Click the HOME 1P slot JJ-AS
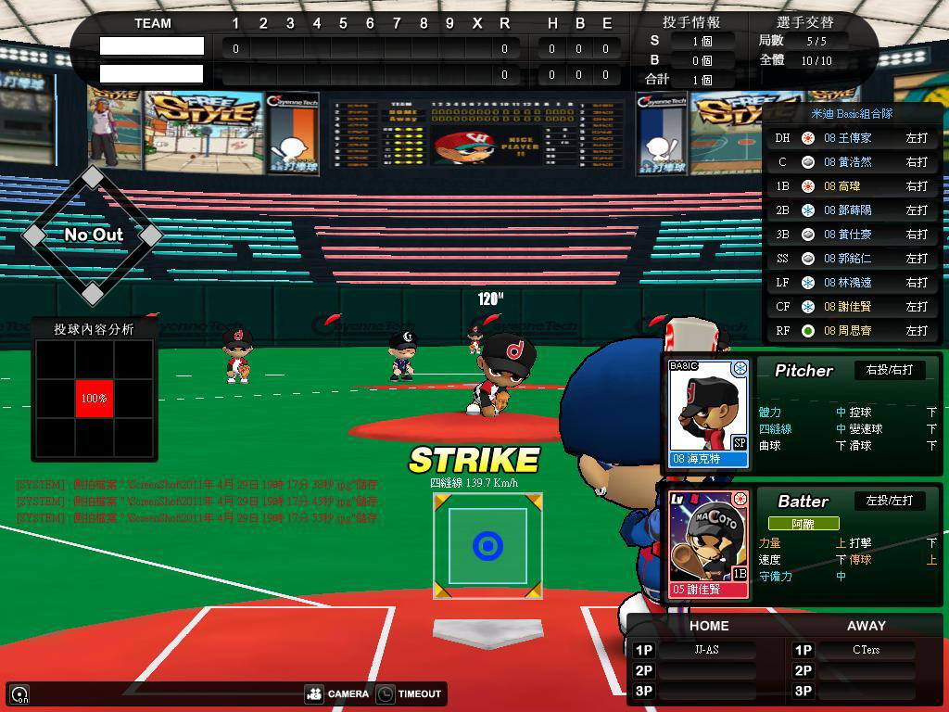Screen dimensions: 949x712 (x=707, y=650)
